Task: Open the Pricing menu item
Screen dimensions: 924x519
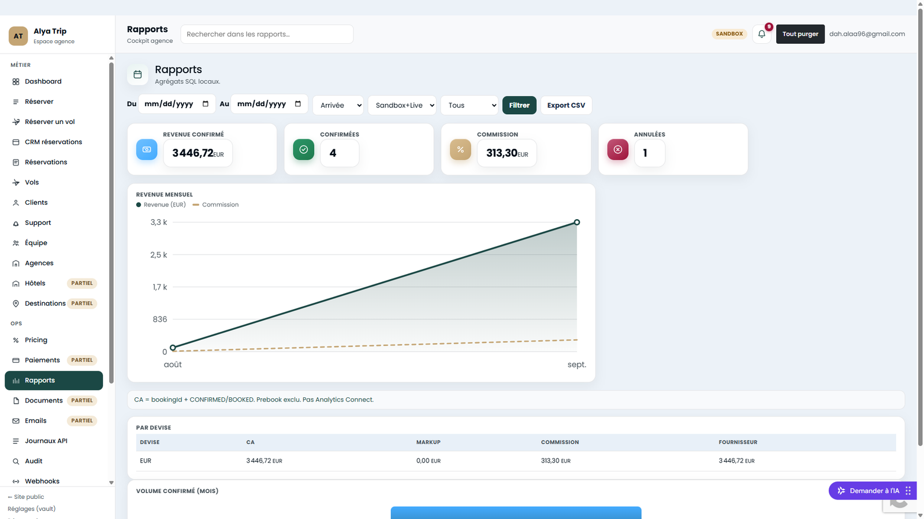Action: (x=54, y=340)
